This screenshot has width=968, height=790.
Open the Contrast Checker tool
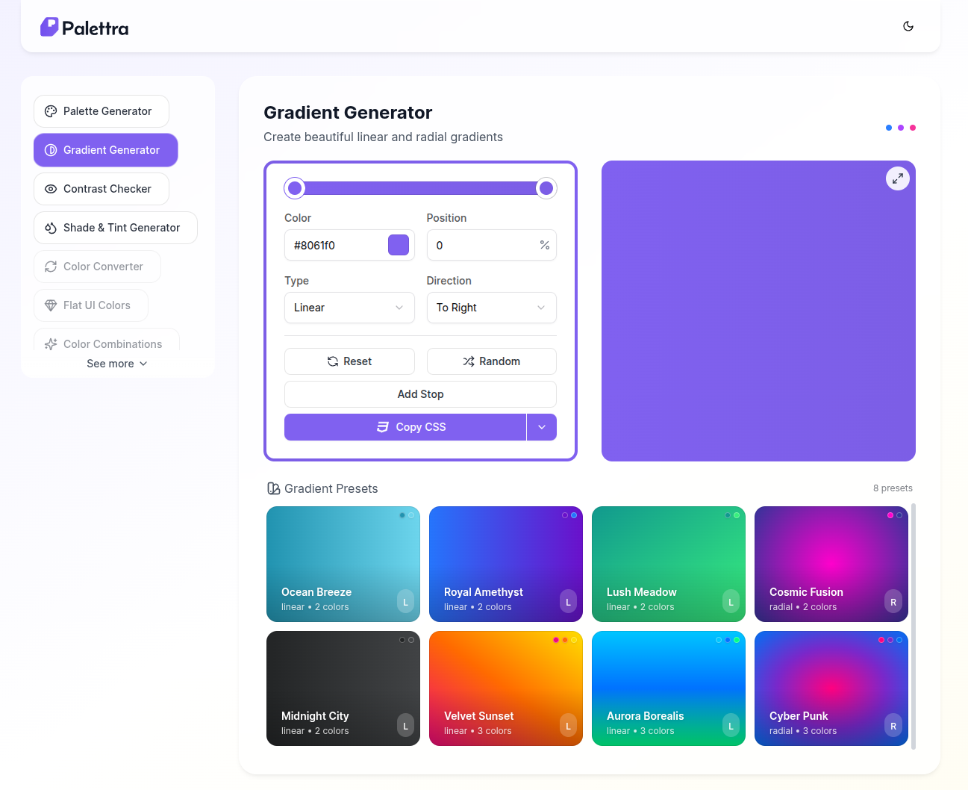point(102,189)
